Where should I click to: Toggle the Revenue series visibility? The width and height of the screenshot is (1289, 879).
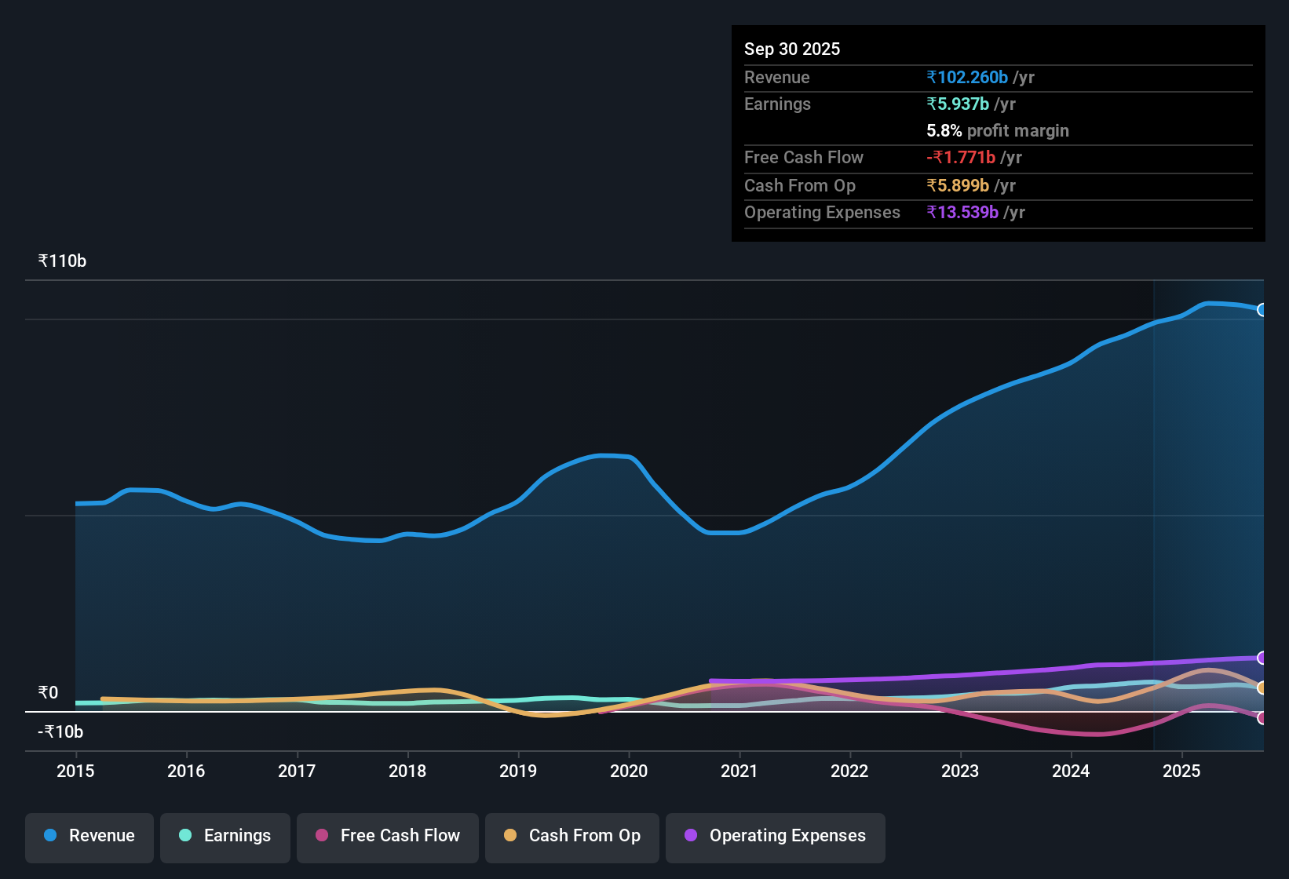coord(89,836)
